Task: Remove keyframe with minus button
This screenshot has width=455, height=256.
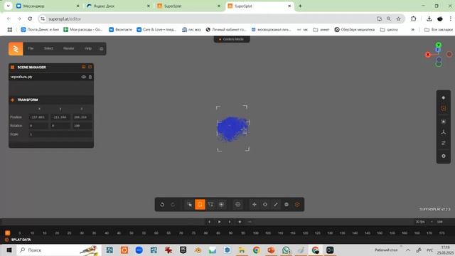Action: tap(250, 222)
